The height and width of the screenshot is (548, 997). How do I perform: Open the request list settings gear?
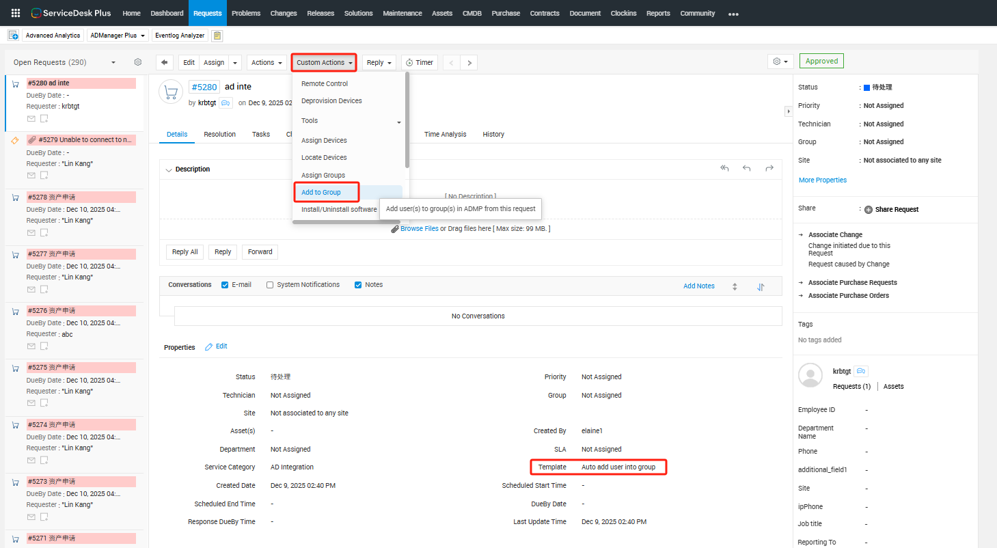click(137, 62)
